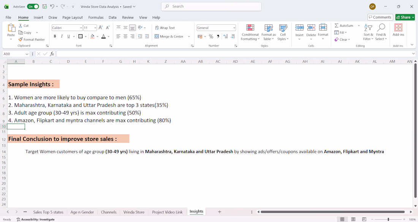418x222 pixels.
Task: Toggle Wrap Text
Action: pos(165,28)
